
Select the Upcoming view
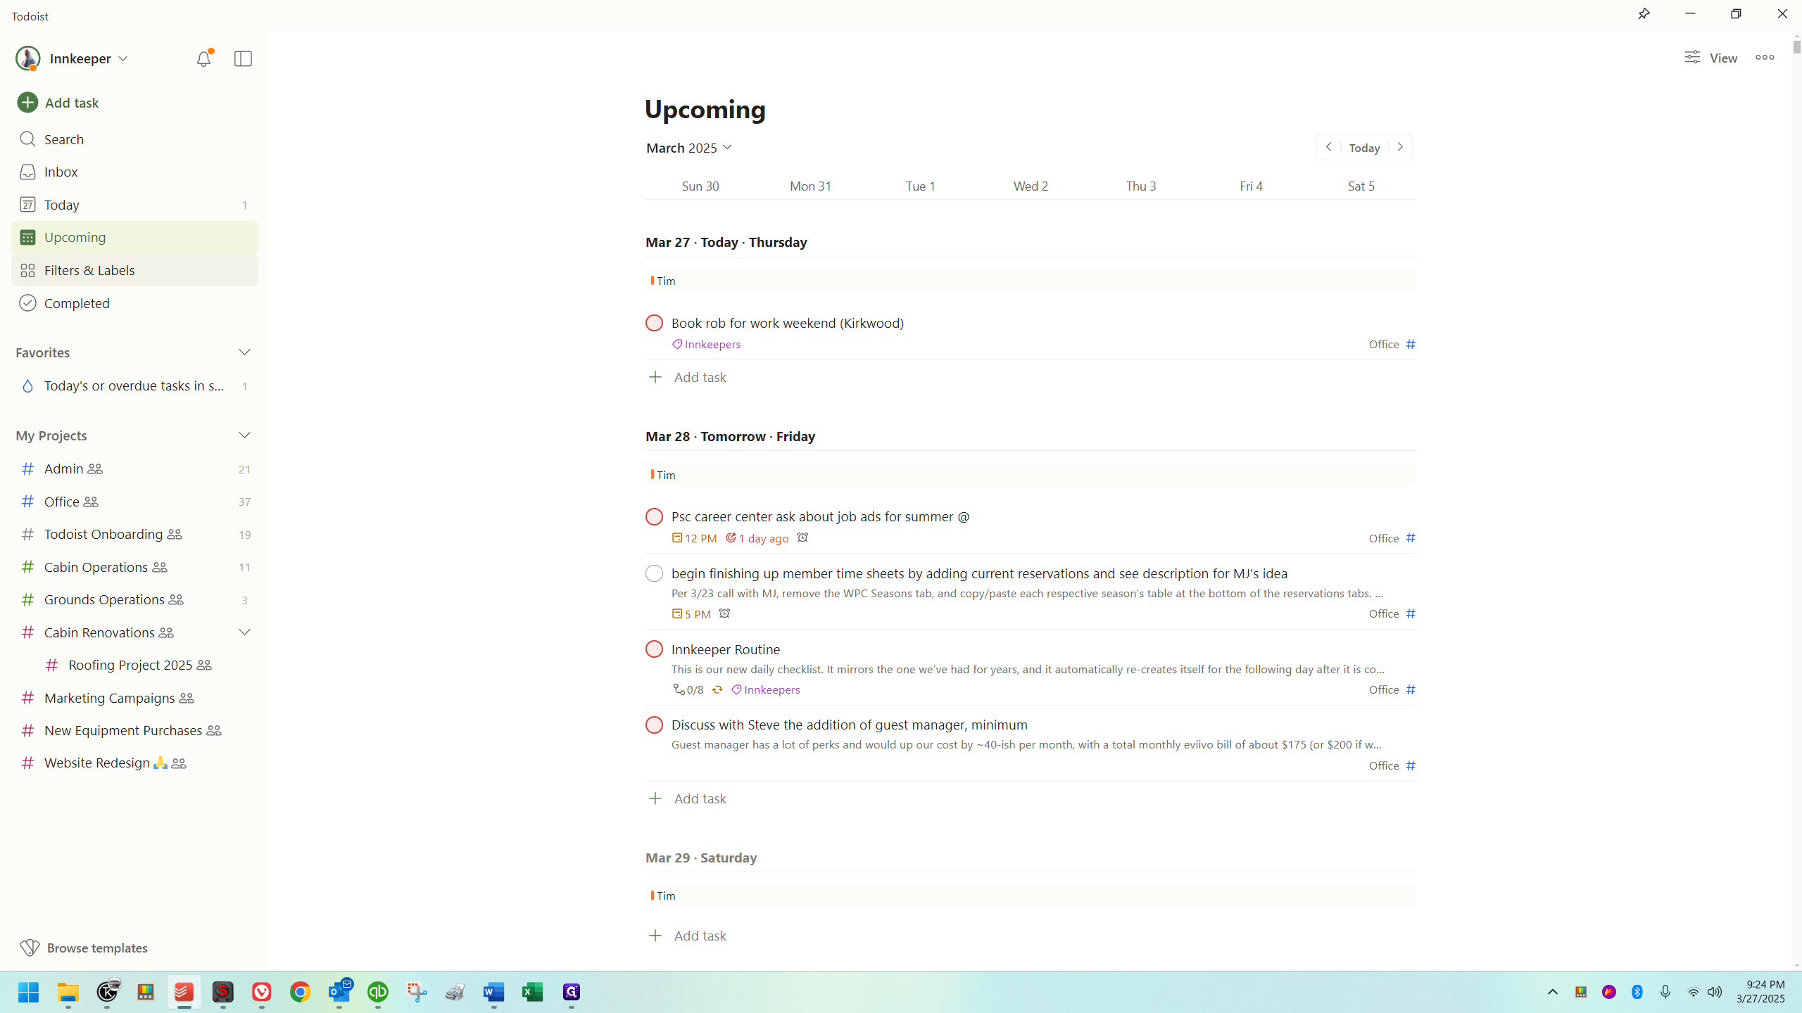(134, 237)
